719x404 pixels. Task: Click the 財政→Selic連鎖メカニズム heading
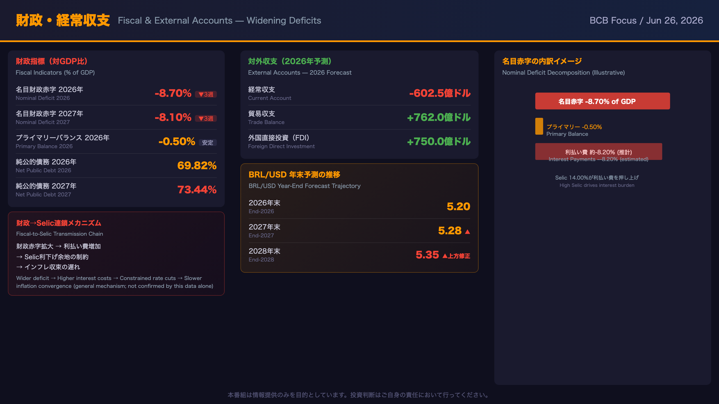tap(59, 223)
